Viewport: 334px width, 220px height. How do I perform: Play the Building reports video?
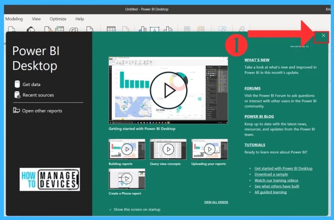pyautogui.click(x=127, y=149)
